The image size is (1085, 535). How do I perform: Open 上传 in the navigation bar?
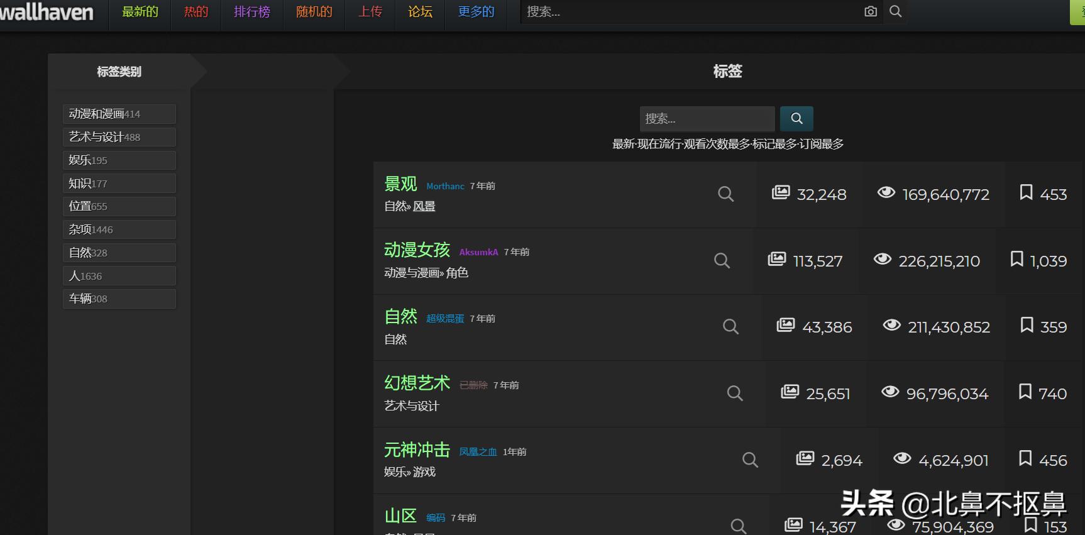click(370, 12)
